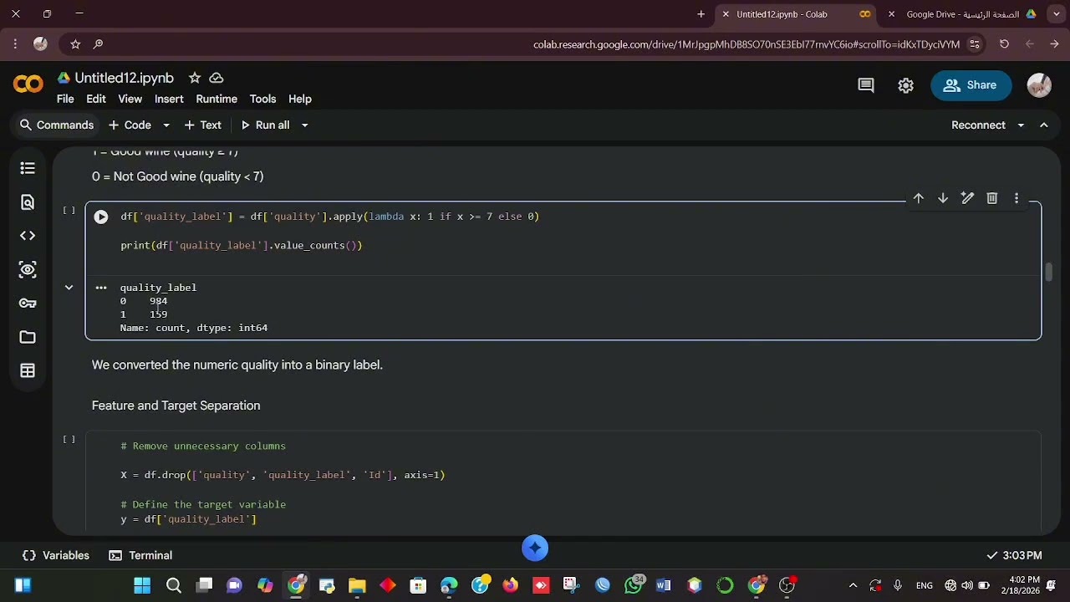Click the Google account avatar

[1039, 85]
